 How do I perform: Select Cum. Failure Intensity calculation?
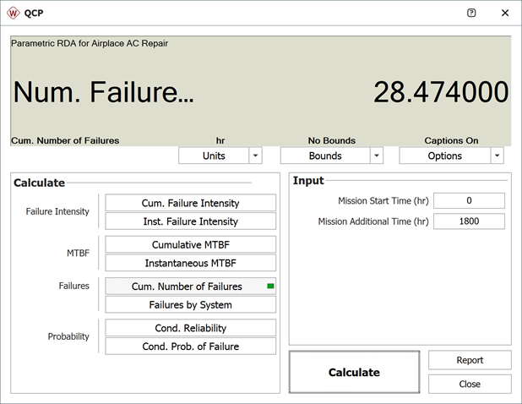[190, 203]
